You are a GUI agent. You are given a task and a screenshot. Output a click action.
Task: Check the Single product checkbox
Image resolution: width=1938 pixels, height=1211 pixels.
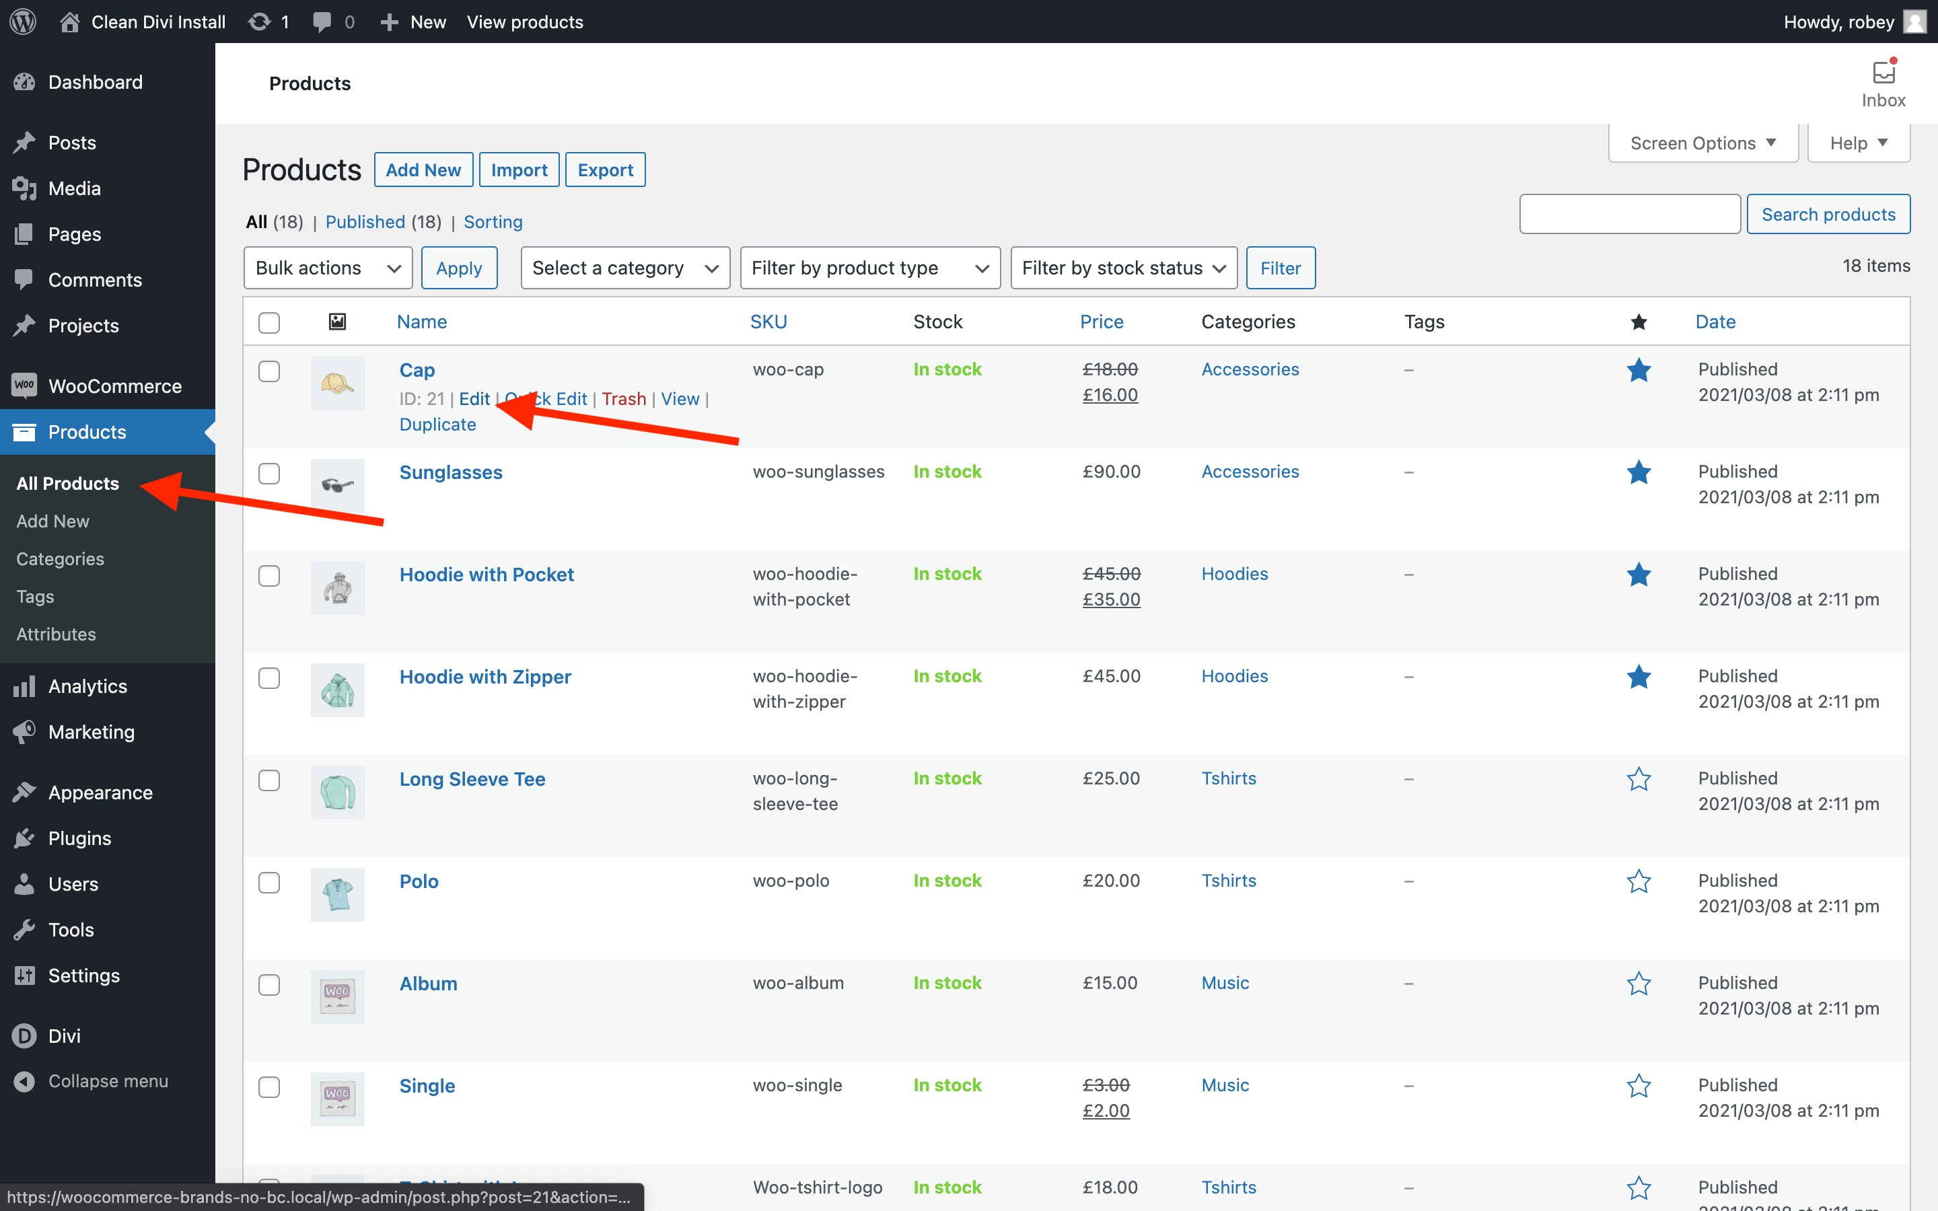(269, 1087)
